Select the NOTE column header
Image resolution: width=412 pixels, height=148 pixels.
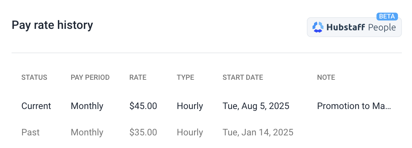tap(326, 77)
